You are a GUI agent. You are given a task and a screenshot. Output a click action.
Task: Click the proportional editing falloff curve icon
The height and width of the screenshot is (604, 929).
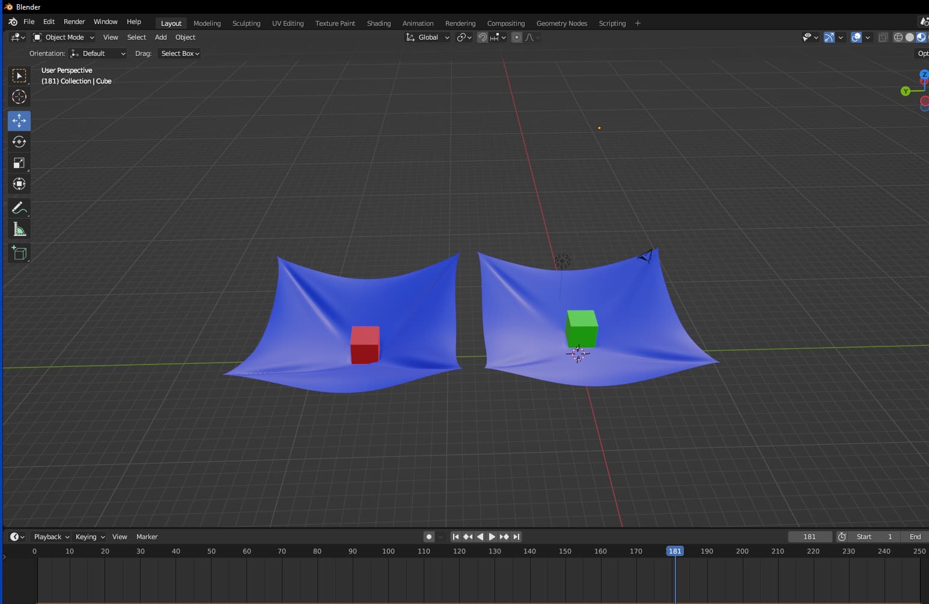pyautogui.click(x=529, y=37)
